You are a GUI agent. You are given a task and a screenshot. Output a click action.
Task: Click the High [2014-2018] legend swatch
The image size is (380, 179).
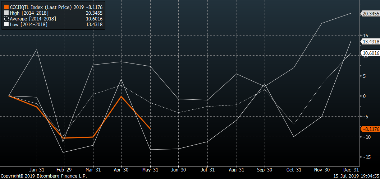[x=6, y=13]
